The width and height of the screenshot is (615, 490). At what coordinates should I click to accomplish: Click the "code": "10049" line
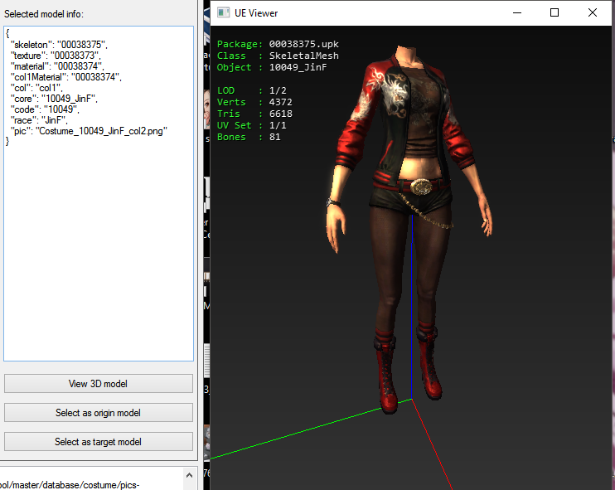pos(45,109)
